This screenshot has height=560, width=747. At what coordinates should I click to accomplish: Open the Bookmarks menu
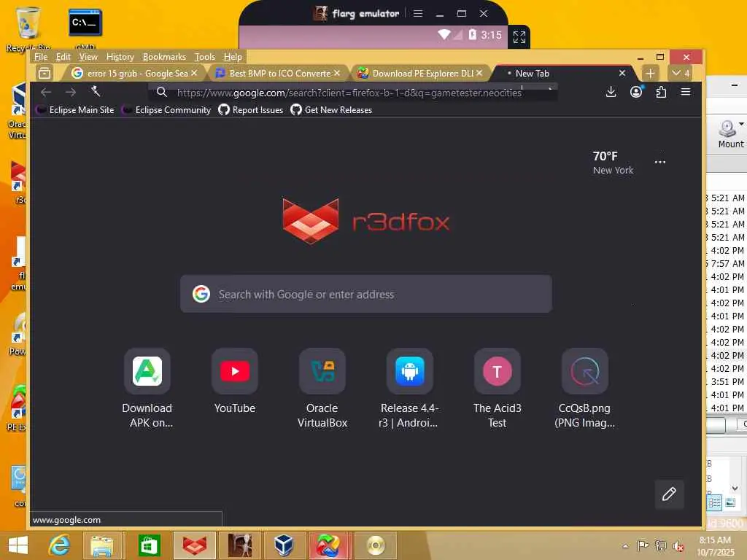pos(164,57)
